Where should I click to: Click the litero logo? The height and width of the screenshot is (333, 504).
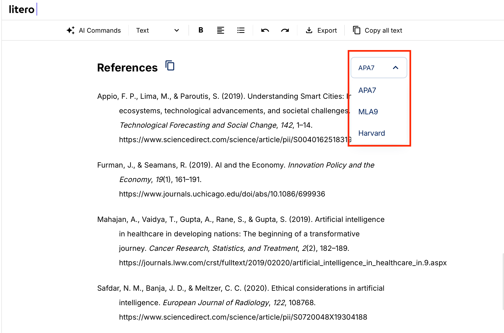click(21, 9)
